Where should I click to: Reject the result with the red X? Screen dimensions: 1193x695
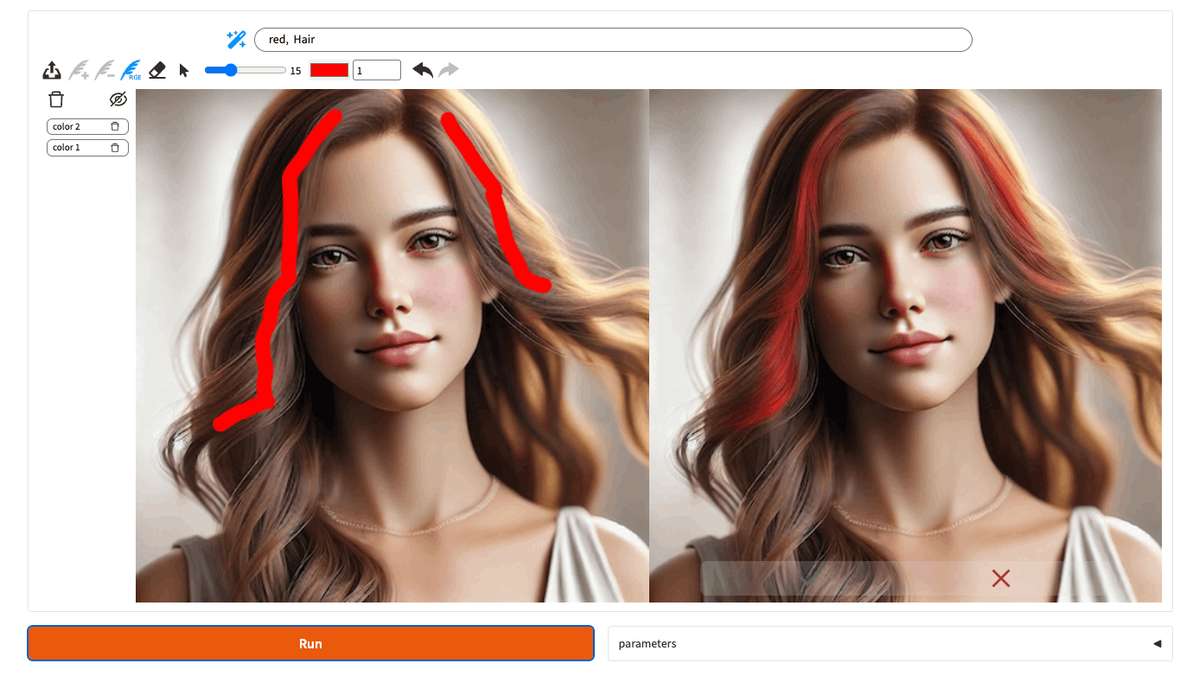pos(1001,578)
